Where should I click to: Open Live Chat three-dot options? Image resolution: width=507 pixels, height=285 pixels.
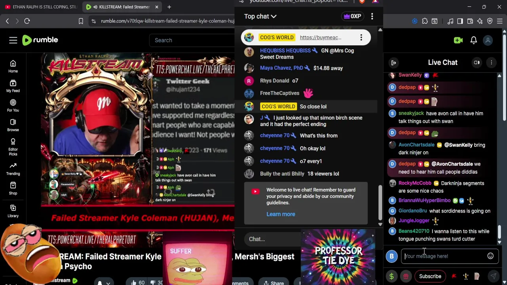491,63
